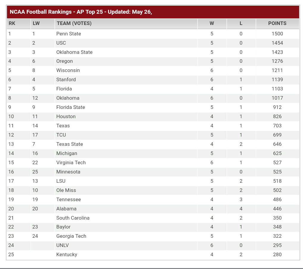Viewport: 303px width, 269px height.
Task: Click the LW column header
Action: click(43, 24)
